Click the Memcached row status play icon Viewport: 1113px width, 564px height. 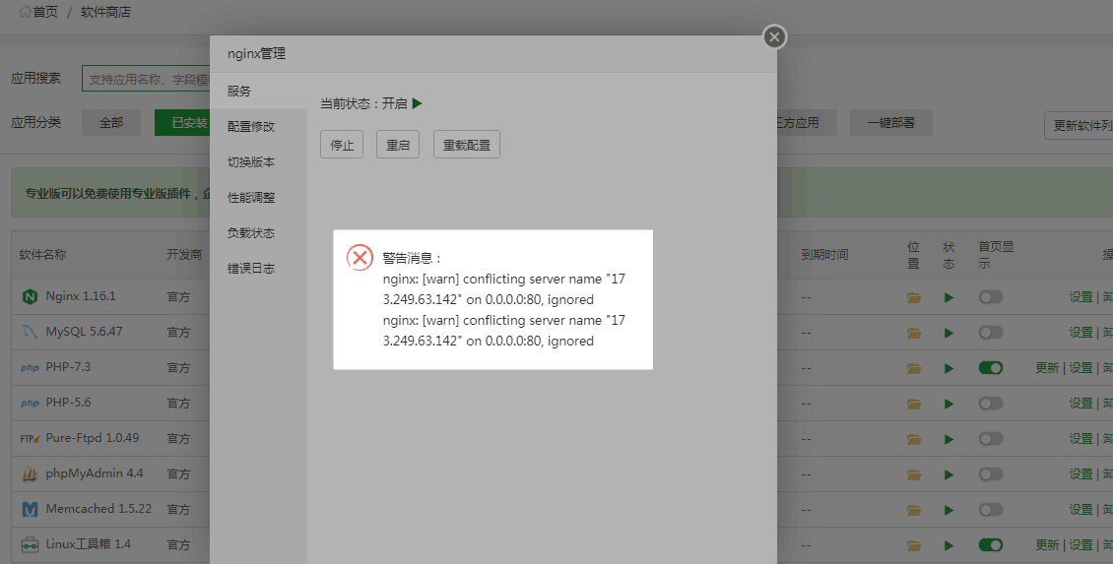click(949, 511)
